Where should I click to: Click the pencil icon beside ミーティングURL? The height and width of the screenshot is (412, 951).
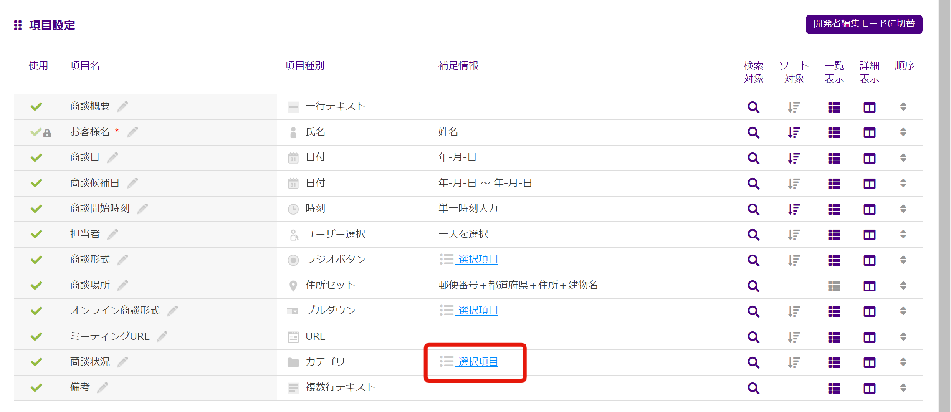[162, 336]
